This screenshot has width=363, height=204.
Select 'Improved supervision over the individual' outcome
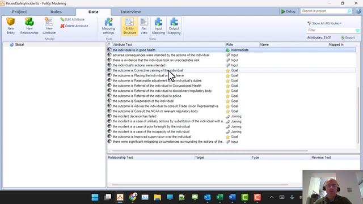[x=151, y=137]
